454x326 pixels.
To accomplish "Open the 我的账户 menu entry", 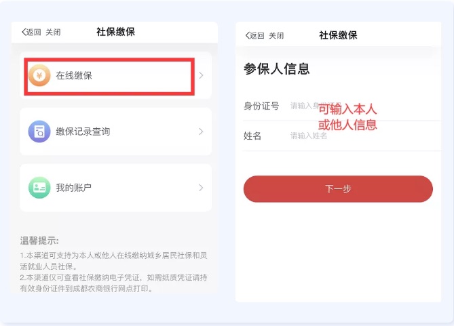I will [x=116, y=188].
